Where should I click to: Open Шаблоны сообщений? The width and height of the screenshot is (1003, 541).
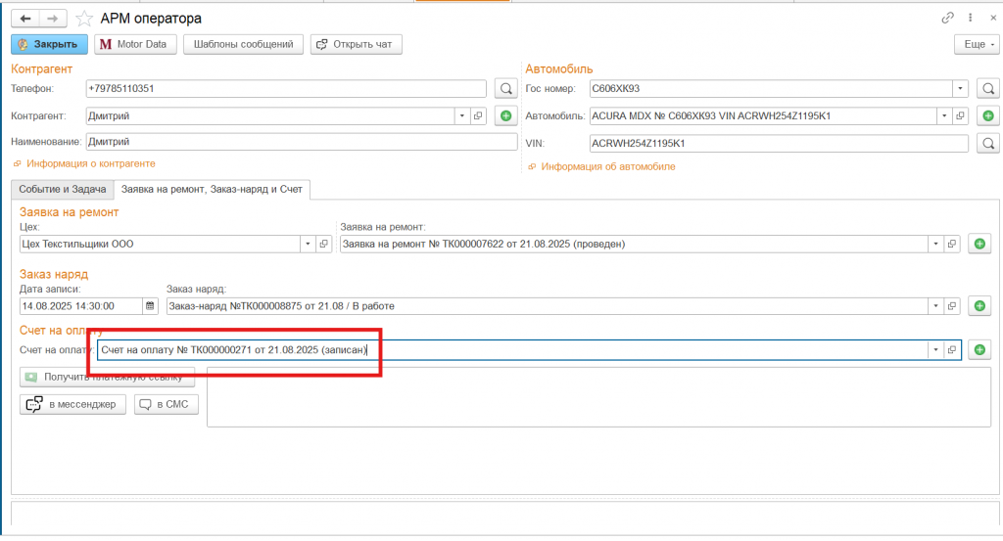point(244,44)
